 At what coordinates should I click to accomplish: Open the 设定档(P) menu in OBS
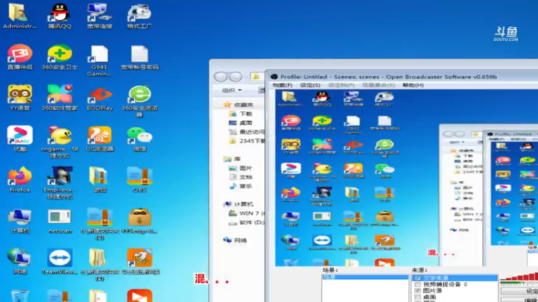(341, 85)
